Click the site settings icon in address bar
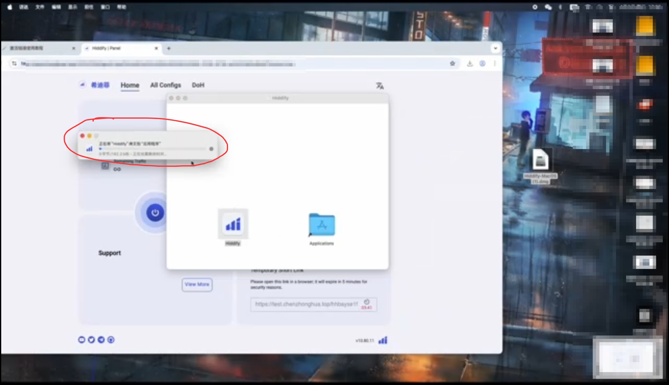 coord(14,64)
